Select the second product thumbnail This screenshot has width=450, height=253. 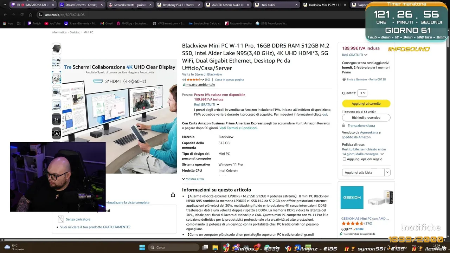point(56,63)
